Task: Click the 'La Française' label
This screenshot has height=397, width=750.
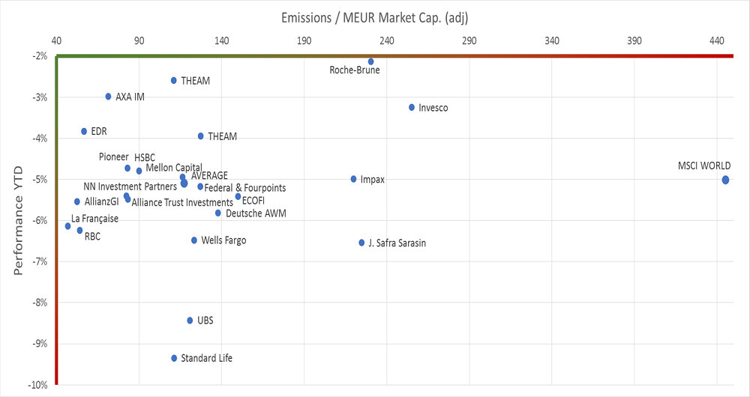Action: click(94, 219)
